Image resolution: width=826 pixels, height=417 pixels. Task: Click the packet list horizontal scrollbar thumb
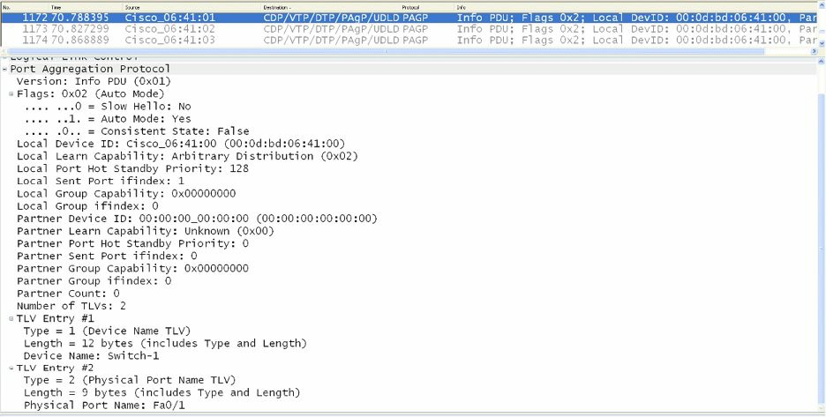385,51
